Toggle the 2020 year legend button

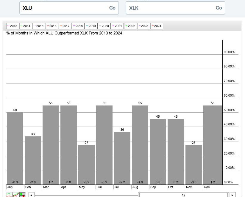[x=104, y=26]
